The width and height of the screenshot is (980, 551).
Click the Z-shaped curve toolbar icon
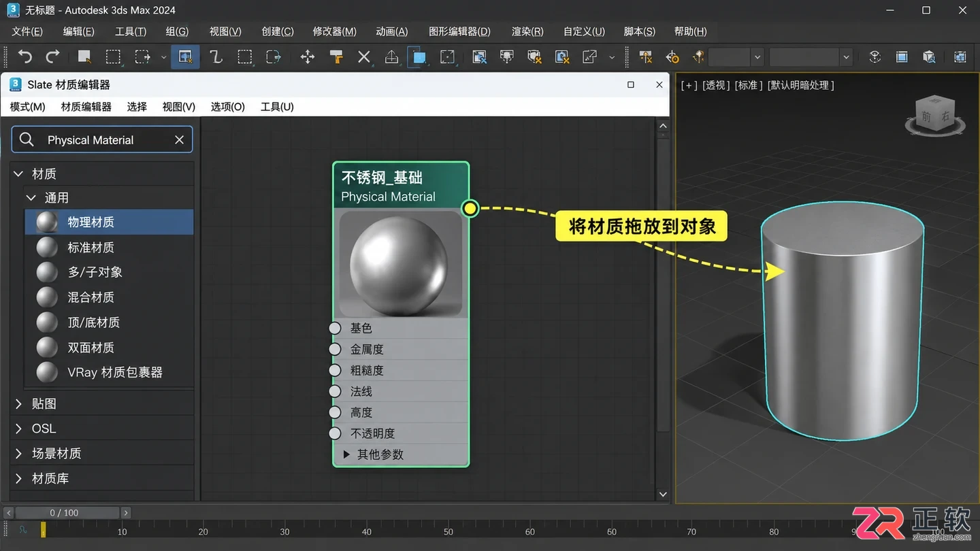[x=216, y=57]
